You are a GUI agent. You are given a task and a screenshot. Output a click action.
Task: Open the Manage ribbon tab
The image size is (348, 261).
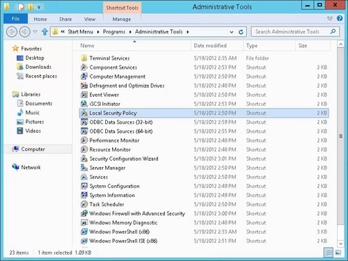pyautogui.click(x=122, y=19)
